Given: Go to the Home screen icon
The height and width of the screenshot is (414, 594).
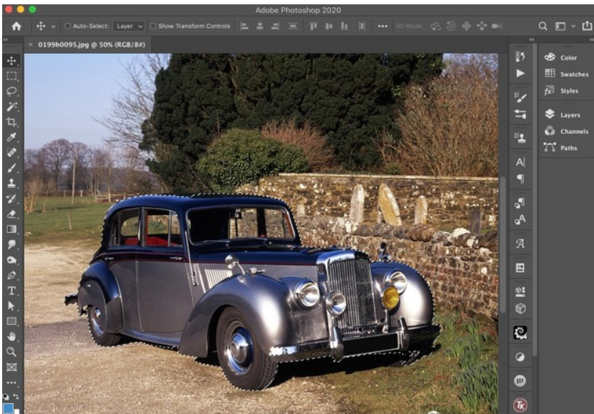Looking at the screenshot, I should [x=17, y=26].
